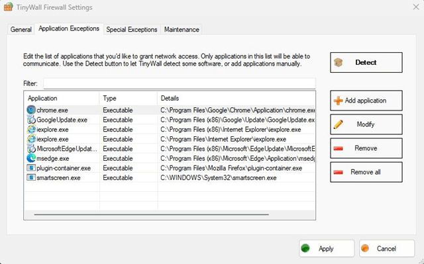Click the System32\smartscreen.exe path

(x=219, y=178)
